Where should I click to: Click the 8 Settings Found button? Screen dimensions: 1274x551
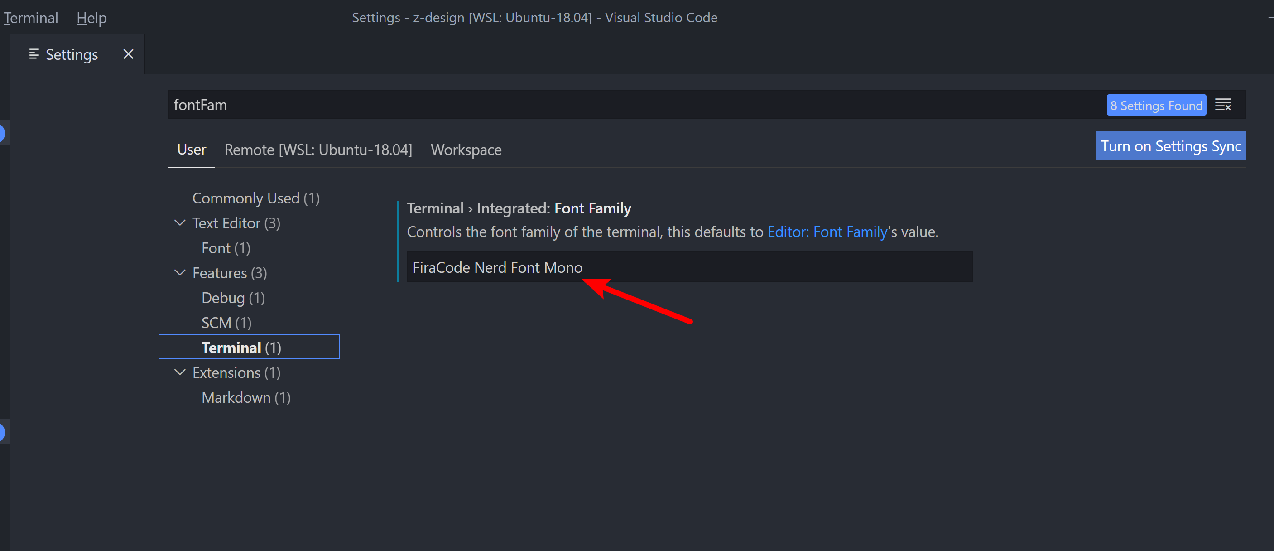[1156, 105]
